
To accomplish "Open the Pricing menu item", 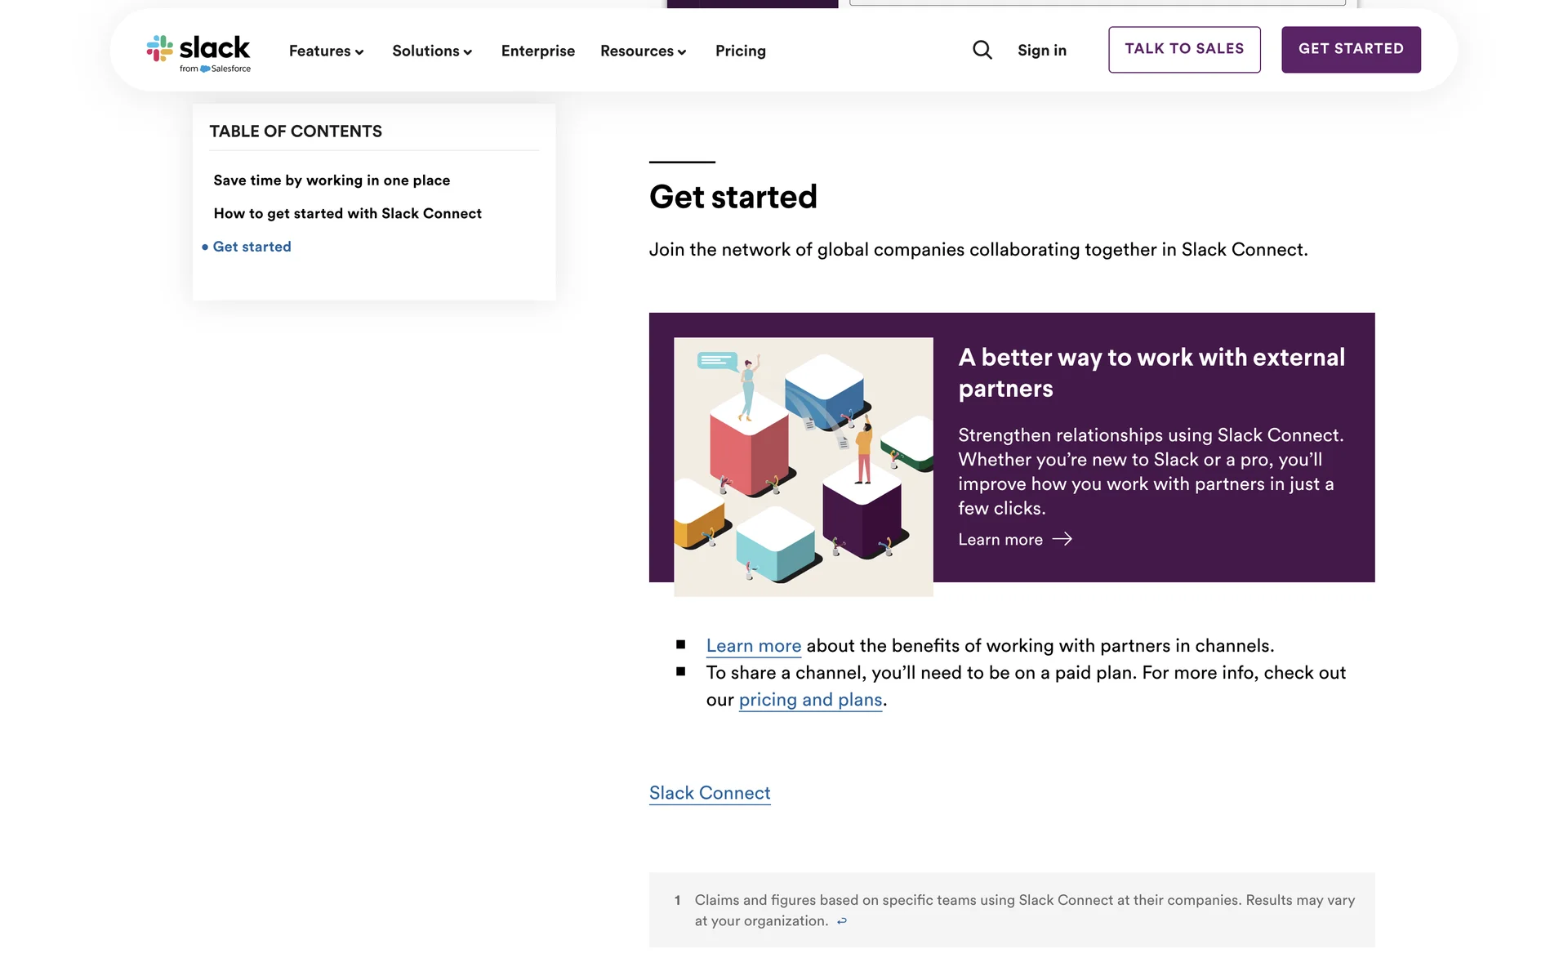I will [741, 51].
